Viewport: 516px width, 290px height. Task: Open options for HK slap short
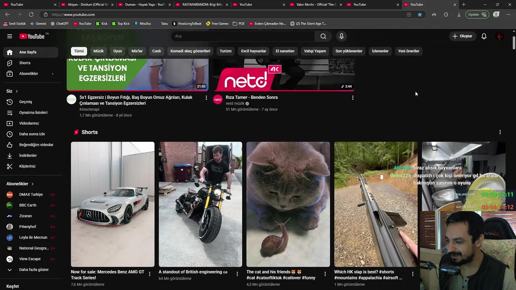(x=412, y=274)
